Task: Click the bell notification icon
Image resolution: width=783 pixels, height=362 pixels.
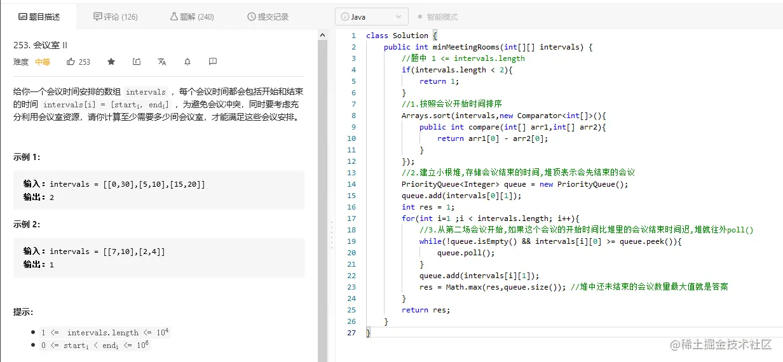Action: coord(187,62)
